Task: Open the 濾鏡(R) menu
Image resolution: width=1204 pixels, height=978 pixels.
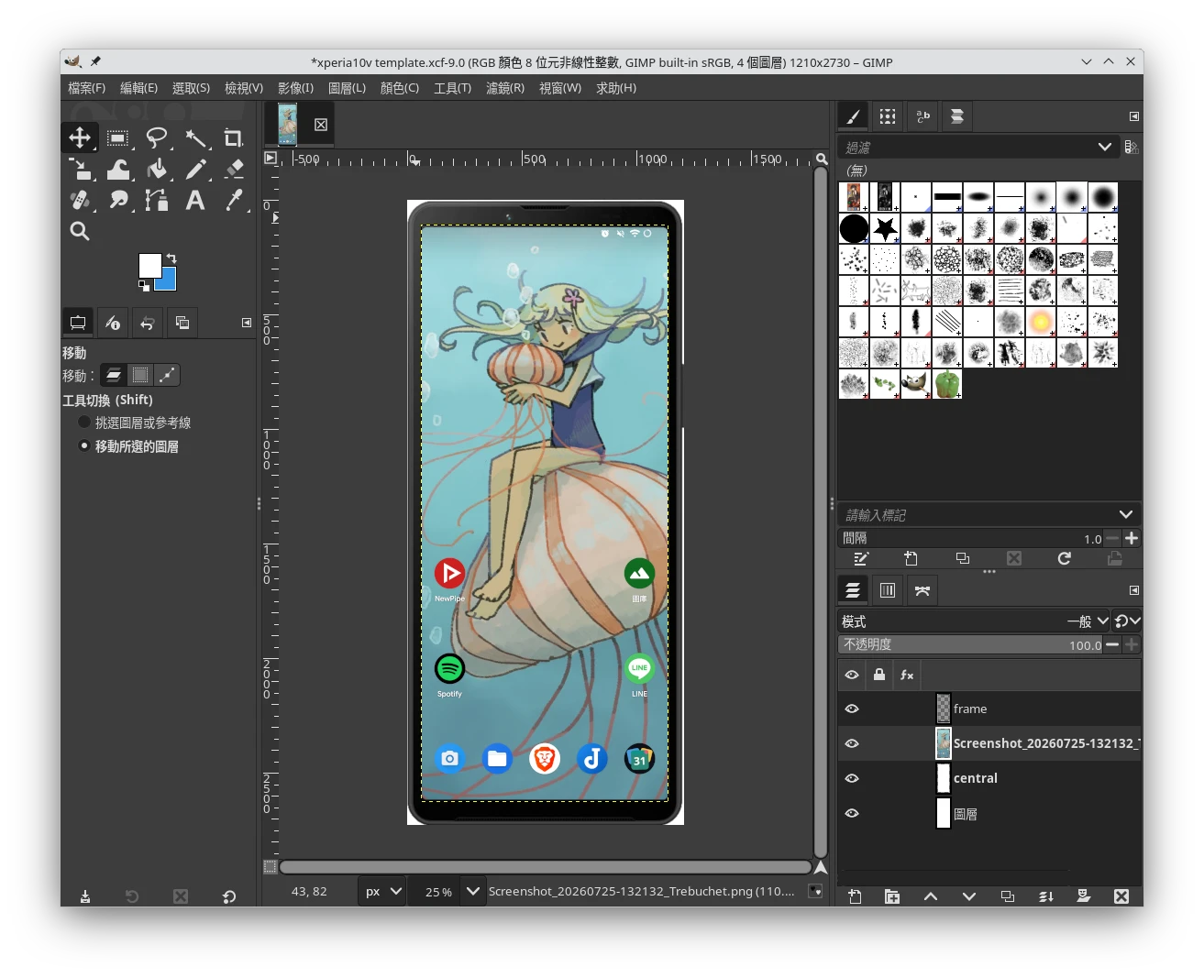Action: coord(505,88)
